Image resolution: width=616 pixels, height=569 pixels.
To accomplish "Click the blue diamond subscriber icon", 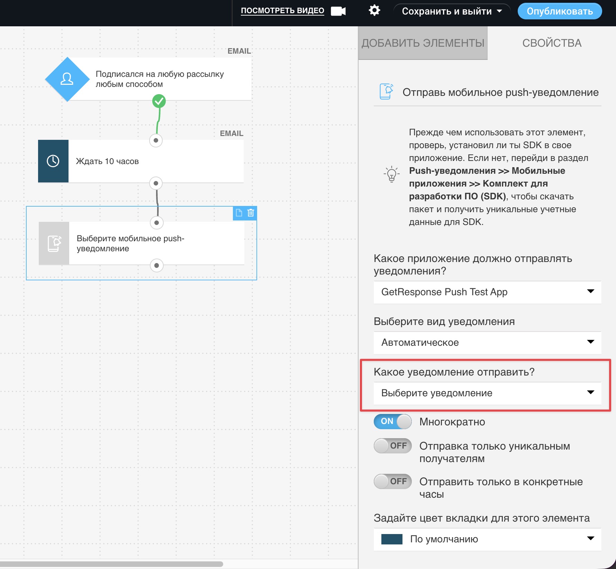I will pyautogui.click(x=67, y=79).
